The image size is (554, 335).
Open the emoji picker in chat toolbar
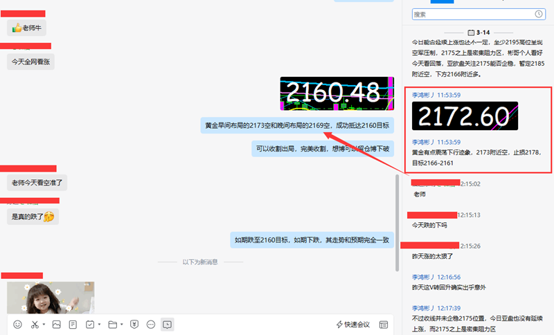[17, 324]
